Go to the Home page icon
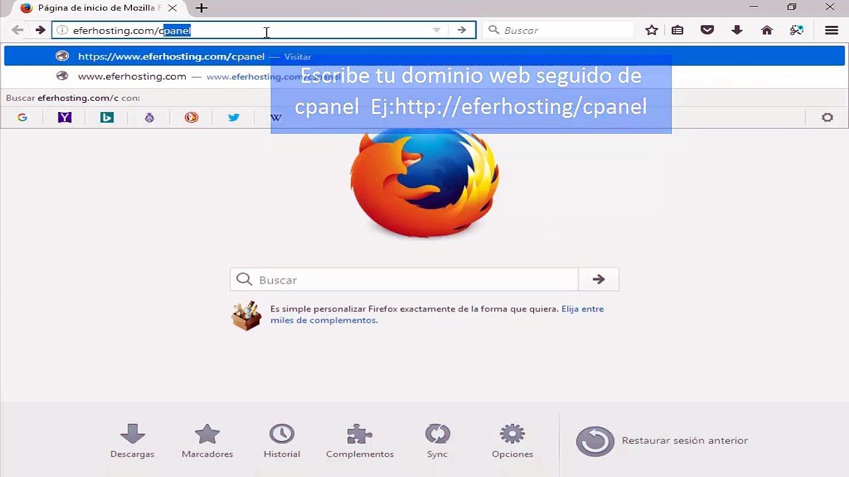 coord(767,30)
